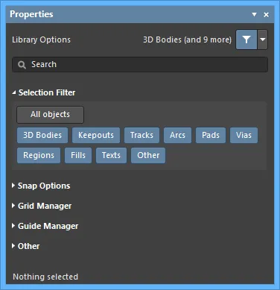This screenshot has width=280, height=290.
Task: Disable the Arcs filter button
Action: (x=177, y=135)
